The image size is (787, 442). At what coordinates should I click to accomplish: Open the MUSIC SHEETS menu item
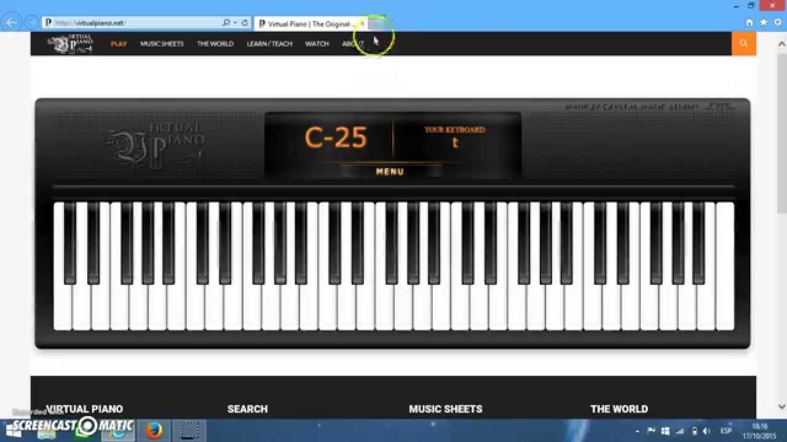point(162,44)
